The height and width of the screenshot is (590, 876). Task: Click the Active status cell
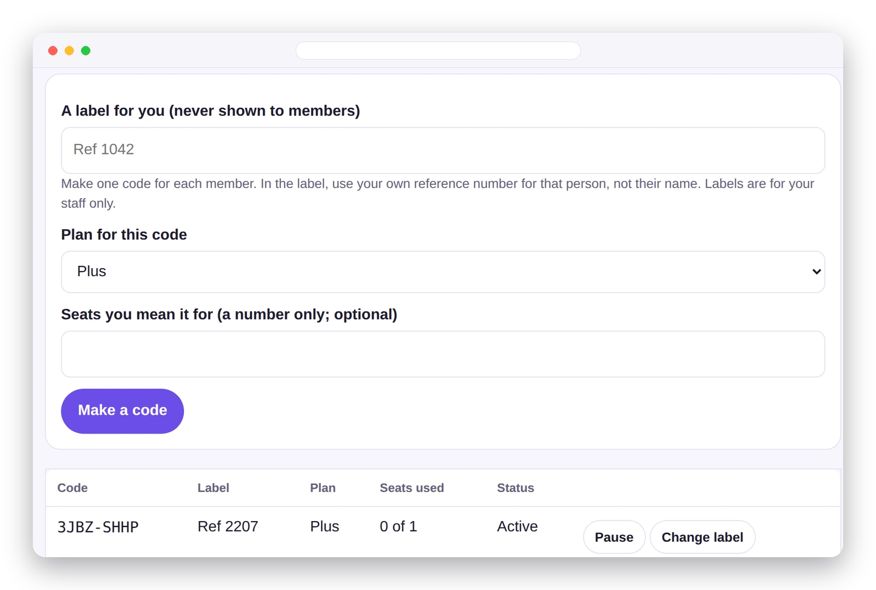517,527
